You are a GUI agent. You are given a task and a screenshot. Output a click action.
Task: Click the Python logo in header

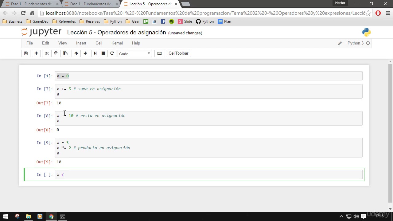[366, 32]
